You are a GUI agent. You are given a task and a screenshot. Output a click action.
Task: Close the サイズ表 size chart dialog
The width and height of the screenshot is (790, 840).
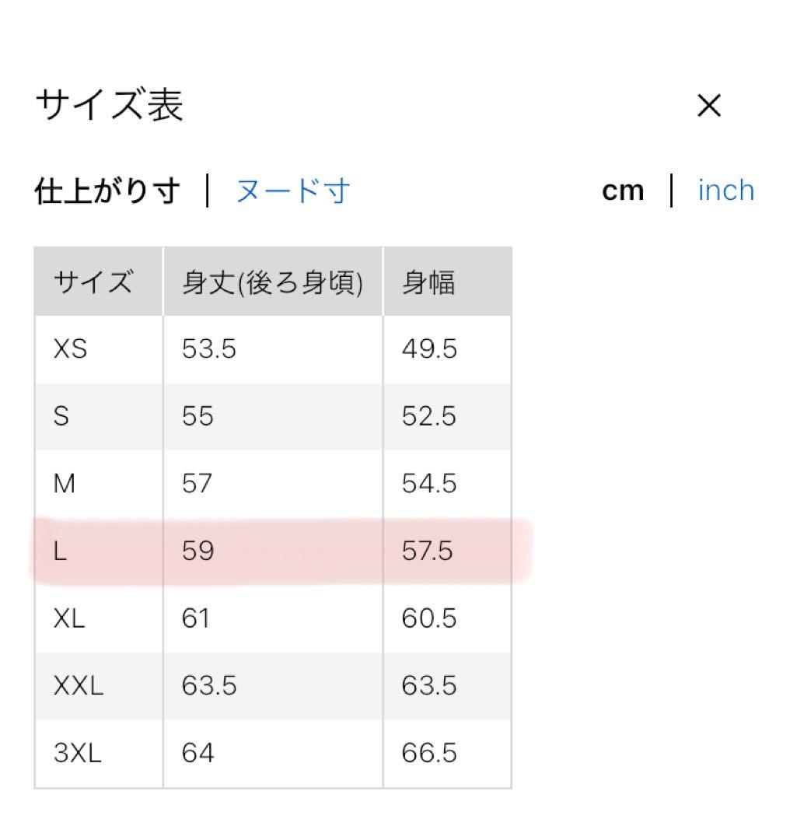coord(709,106)
